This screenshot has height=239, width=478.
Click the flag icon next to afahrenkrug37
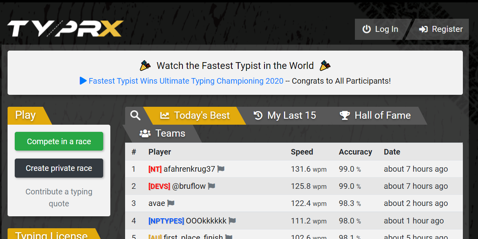point(221,169)
